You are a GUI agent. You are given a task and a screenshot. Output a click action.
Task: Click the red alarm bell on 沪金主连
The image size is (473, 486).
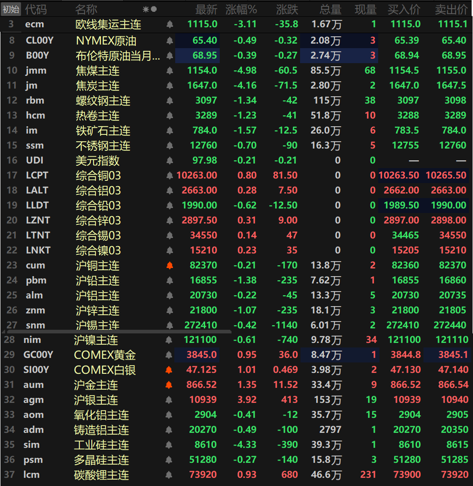[x=169, y=385]
